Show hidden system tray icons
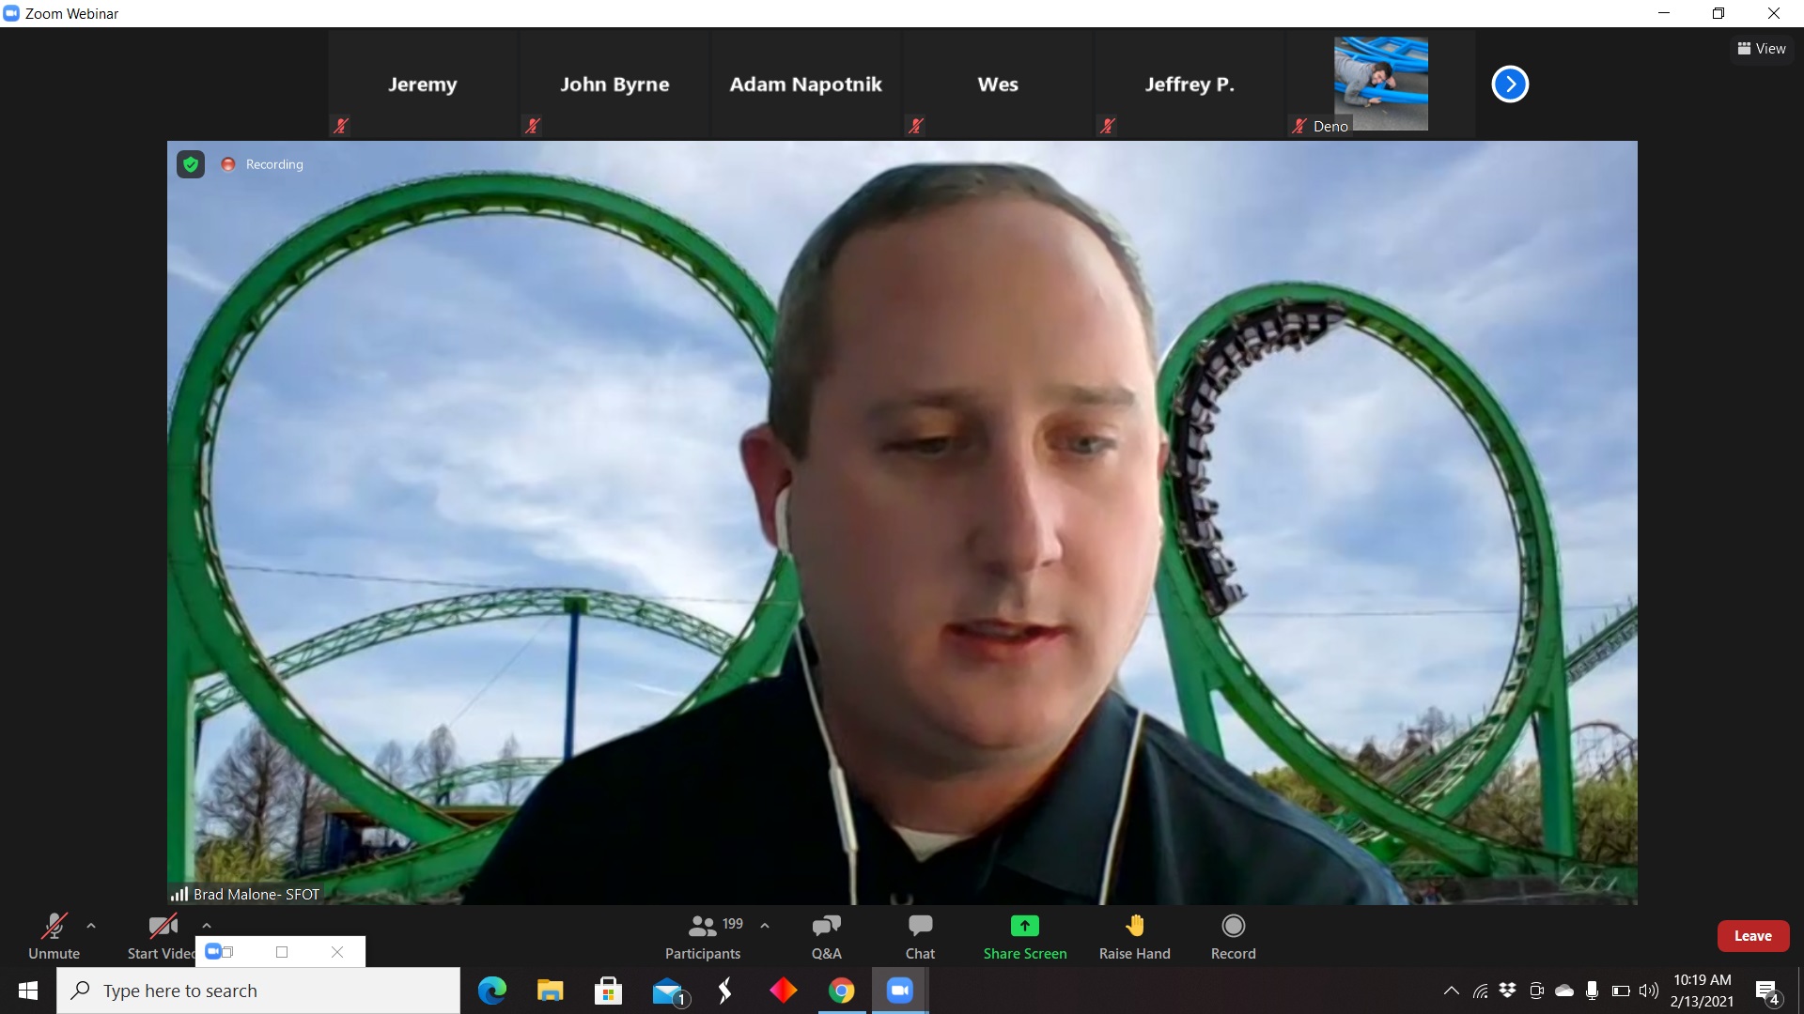 pyautogui.click(x=1451, y=991)
